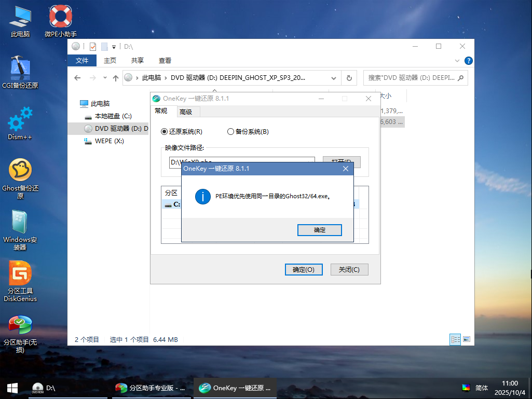
Task: Click the 分区 column header in OneKey
Action: (171, 192)
